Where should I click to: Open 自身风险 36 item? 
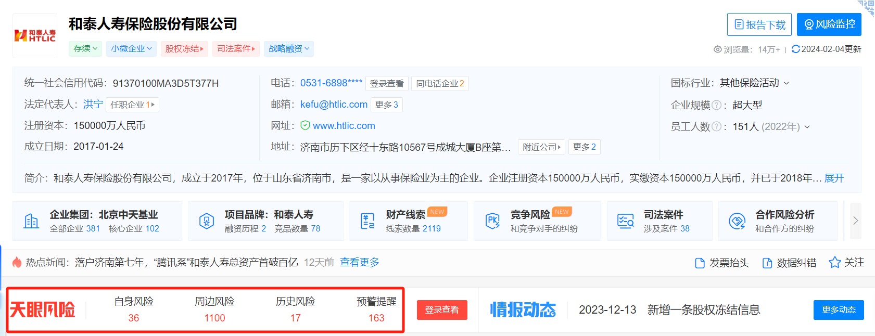(134, 309)
